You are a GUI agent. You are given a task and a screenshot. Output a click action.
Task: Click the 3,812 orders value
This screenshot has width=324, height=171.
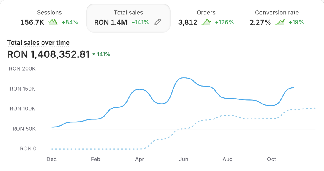click(x=188, y=22)
